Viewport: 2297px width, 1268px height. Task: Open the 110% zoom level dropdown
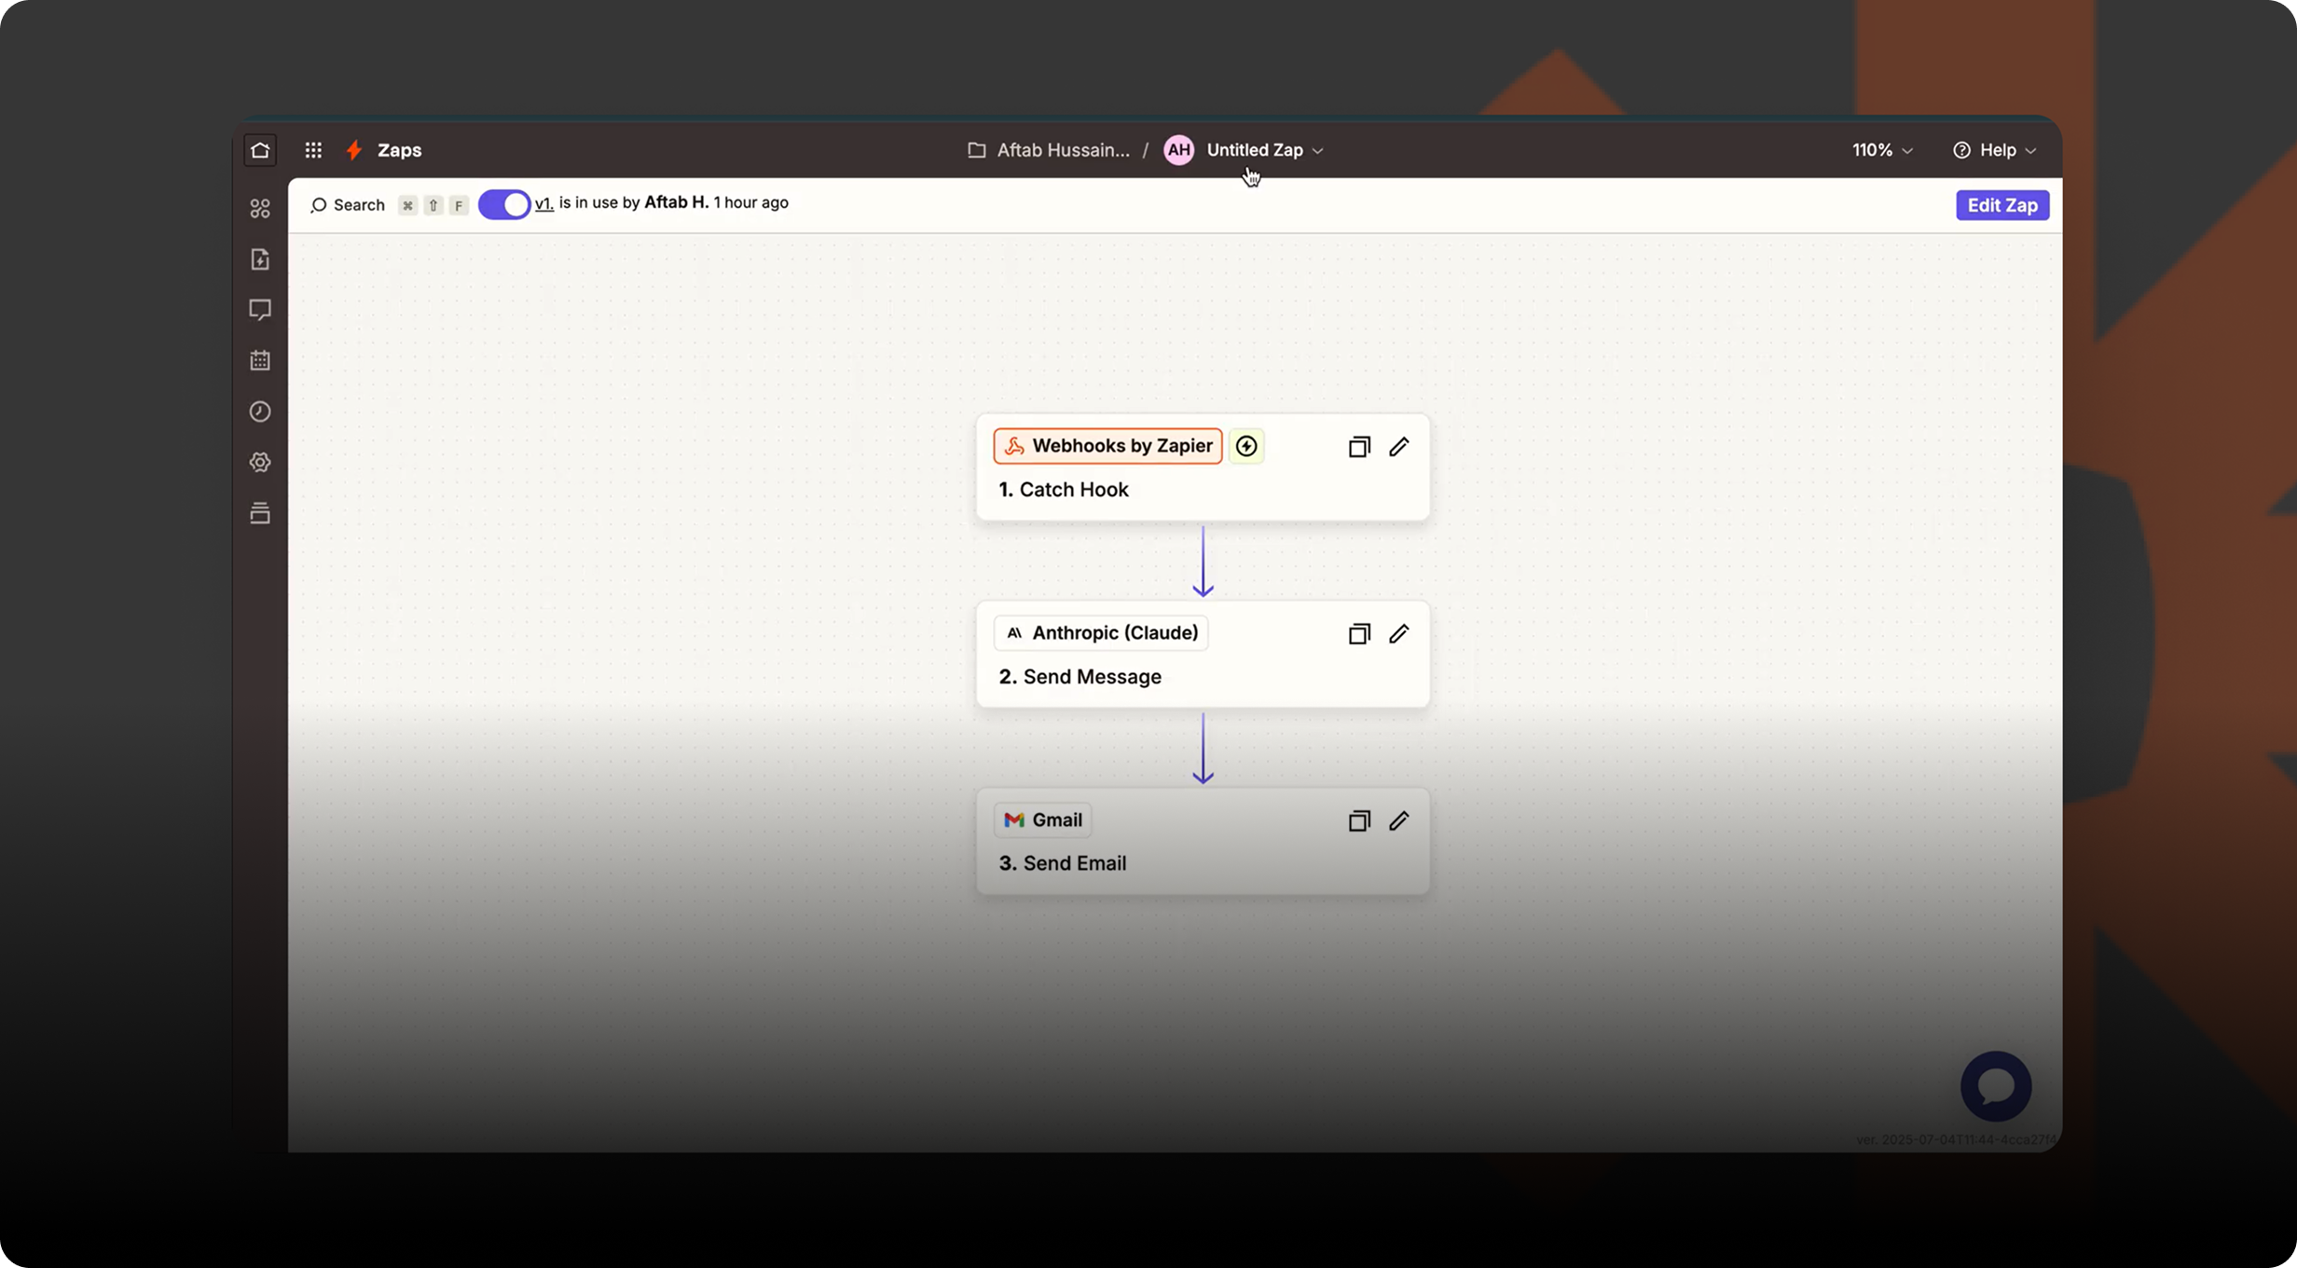click(1882, 150)
